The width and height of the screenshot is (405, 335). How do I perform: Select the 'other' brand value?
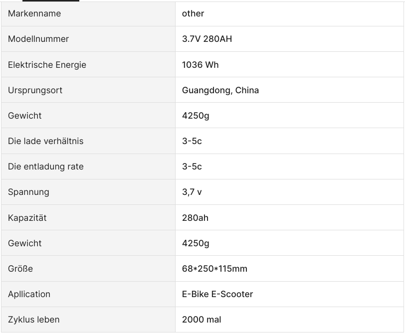(x=193, y=13)
